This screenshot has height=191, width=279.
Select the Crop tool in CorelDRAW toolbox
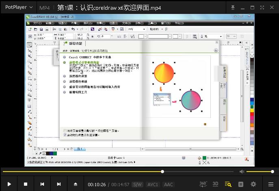(x=30, y=56)
